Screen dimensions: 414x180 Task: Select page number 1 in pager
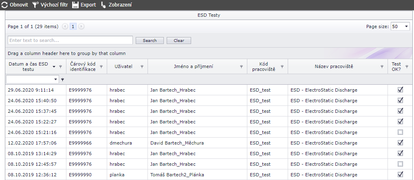73,26
